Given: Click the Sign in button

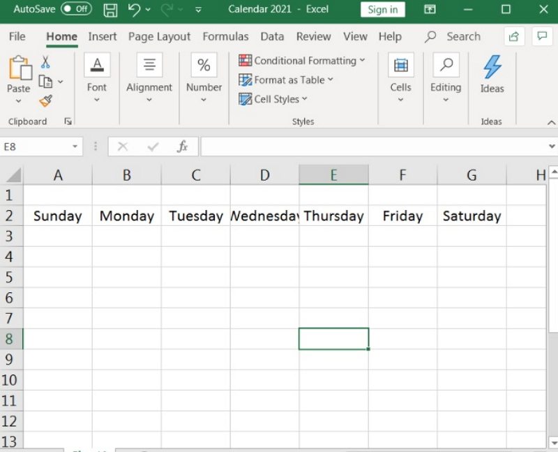Looking at the screenshot, I should 382,10.
